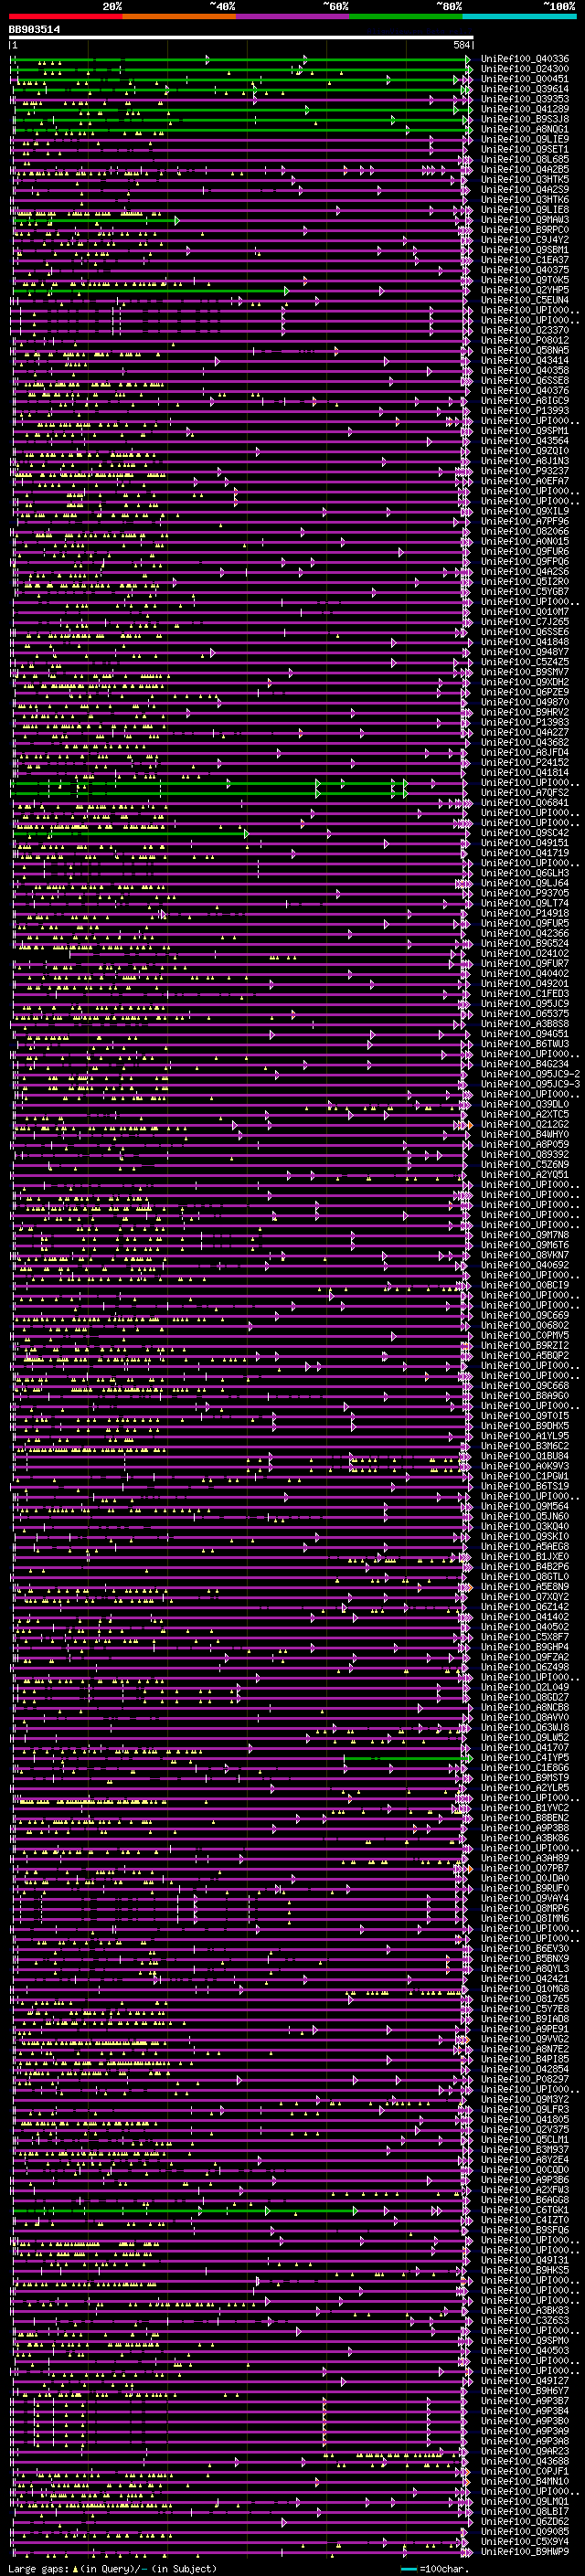Click the UniRef100_Q9SBM1 hit label
The width and height of the screenshot is (585, 2576).
[x=525, y=250]
